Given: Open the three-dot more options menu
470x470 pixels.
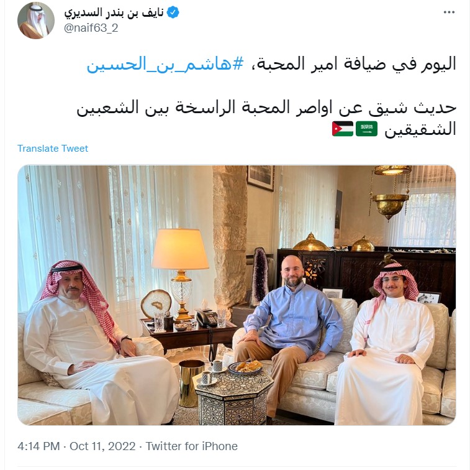Looking at the screenshot, I should (449, 12).
